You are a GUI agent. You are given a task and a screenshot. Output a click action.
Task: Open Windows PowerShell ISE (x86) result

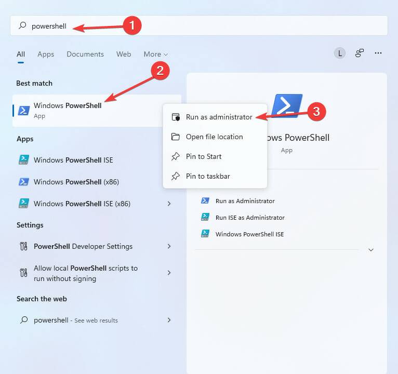point(97,204)
